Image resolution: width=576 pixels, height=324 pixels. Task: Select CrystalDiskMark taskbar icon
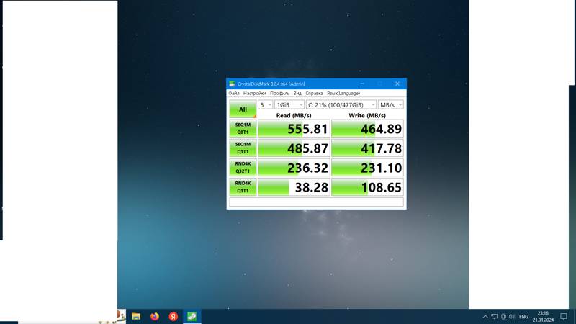(x=192, y=316)
